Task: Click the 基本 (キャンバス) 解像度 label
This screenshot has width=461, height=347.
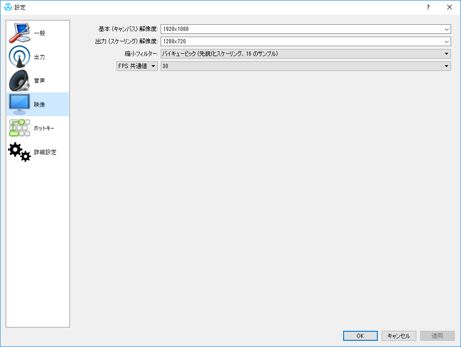Action: point(128,29)
